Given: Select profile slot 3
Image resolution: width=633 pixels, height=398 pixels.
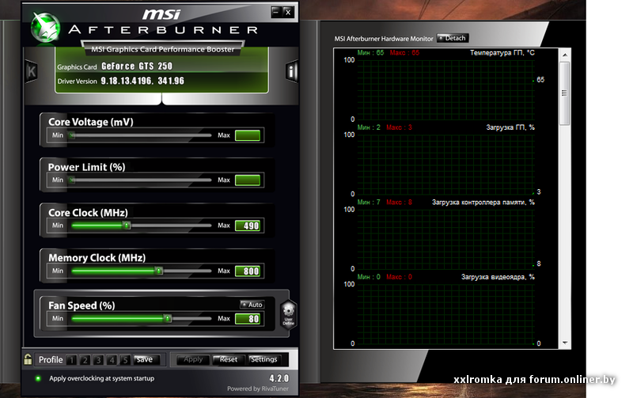Looking at the screenshot, I should (98, 360).
